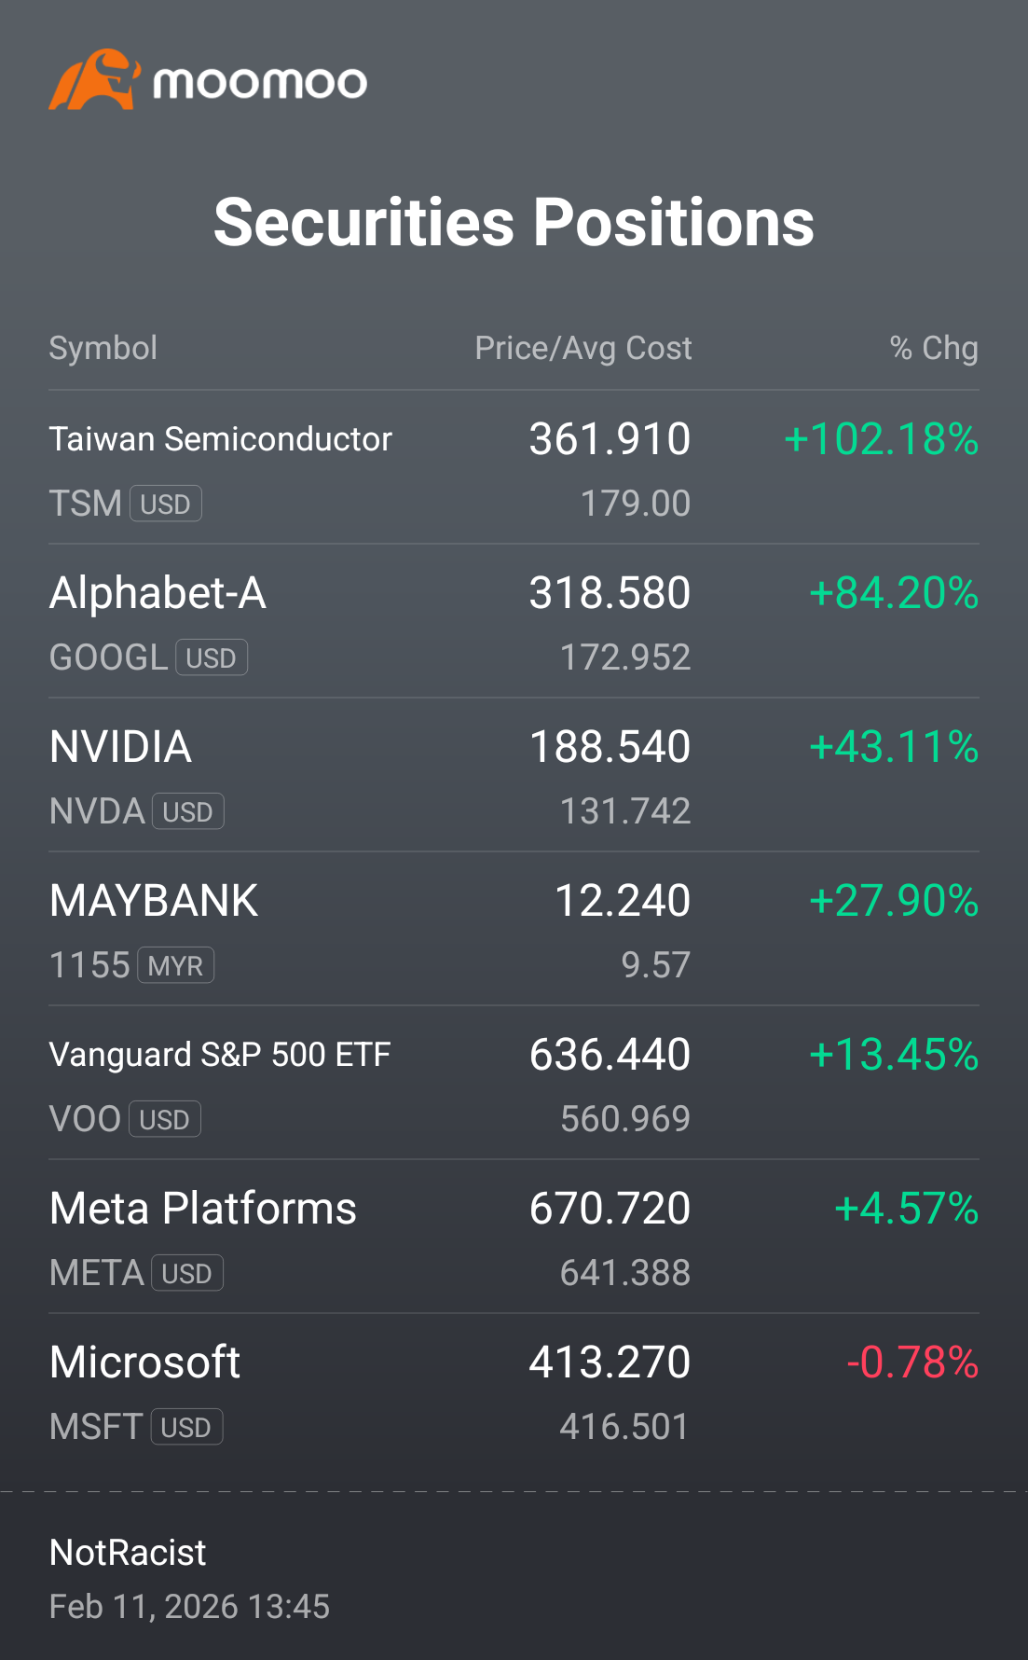Sort by the Symbol column header

pyautogui.click(x=103, y=348)
